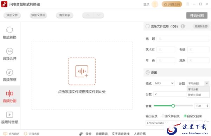Screen dimensions: 211x136
Task: Click the 音量 volume slider handle
Action: [173, 106]
